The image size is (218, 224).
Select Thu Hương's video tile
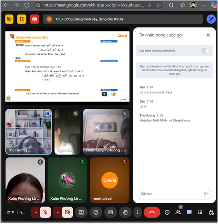click(29, 132)
